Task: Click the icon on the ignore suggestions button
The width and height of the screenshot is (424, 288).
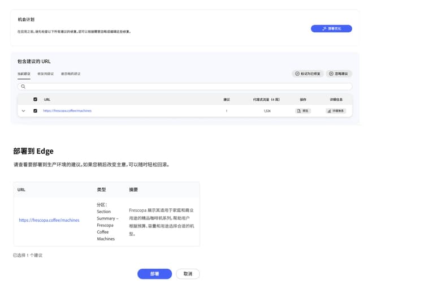Action: [331, 74]
